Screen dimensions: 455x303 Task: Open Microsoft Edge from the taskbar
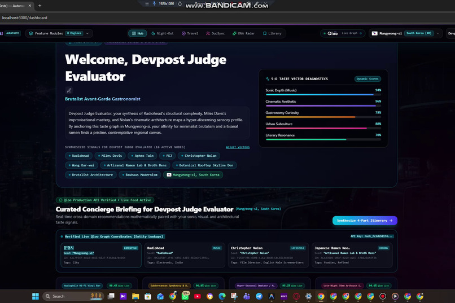pos(222,296)
